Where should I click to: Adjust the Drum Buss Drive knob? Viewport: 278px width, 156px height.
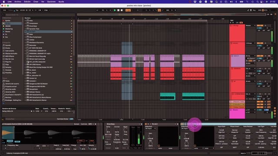(108, 130)
